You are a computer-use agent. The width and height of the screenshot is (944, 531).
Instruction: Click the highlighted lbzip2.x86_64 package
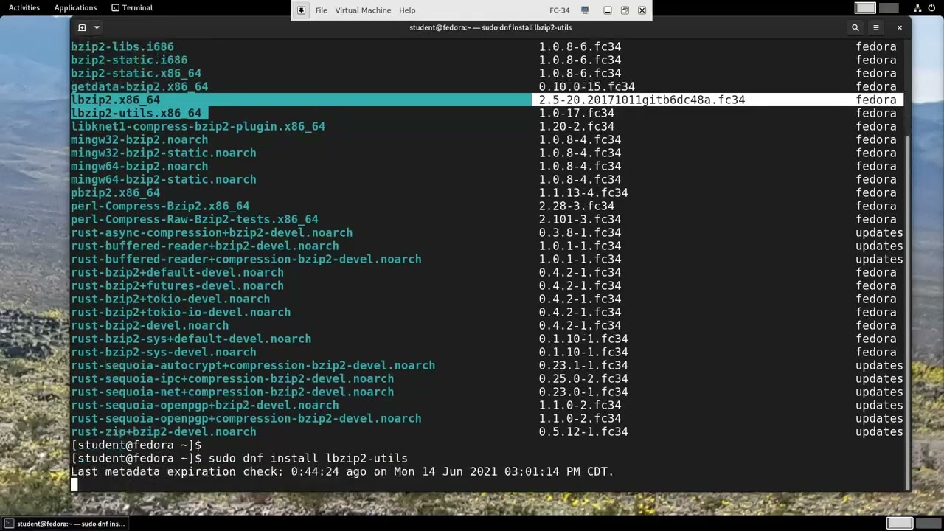tap(115, 100)
